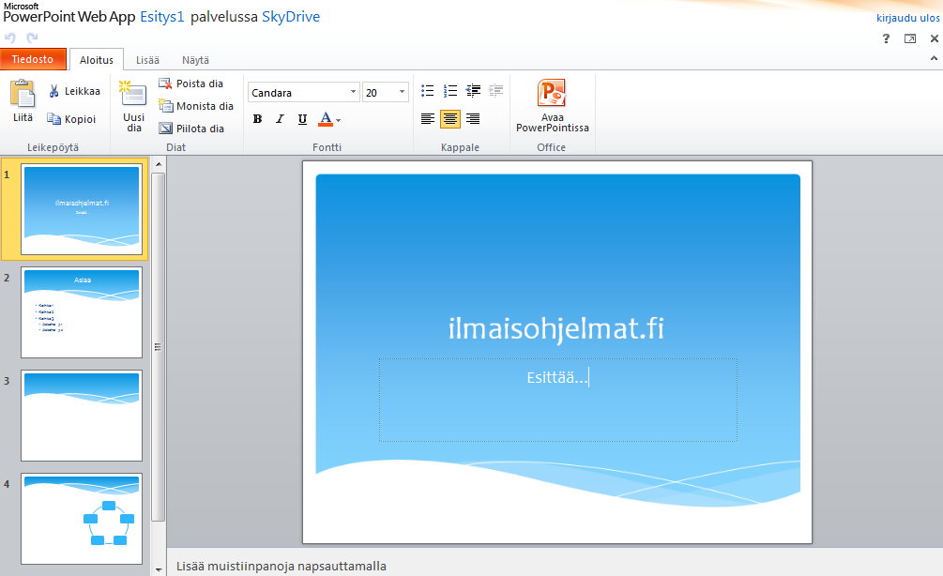Toggle italic formatting
Screen dimensions: 943x576
point(280,119)
